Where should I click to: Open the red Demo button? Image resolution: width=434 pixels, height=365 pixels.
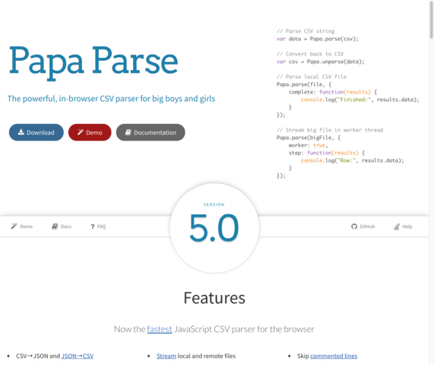coord(90,132)
